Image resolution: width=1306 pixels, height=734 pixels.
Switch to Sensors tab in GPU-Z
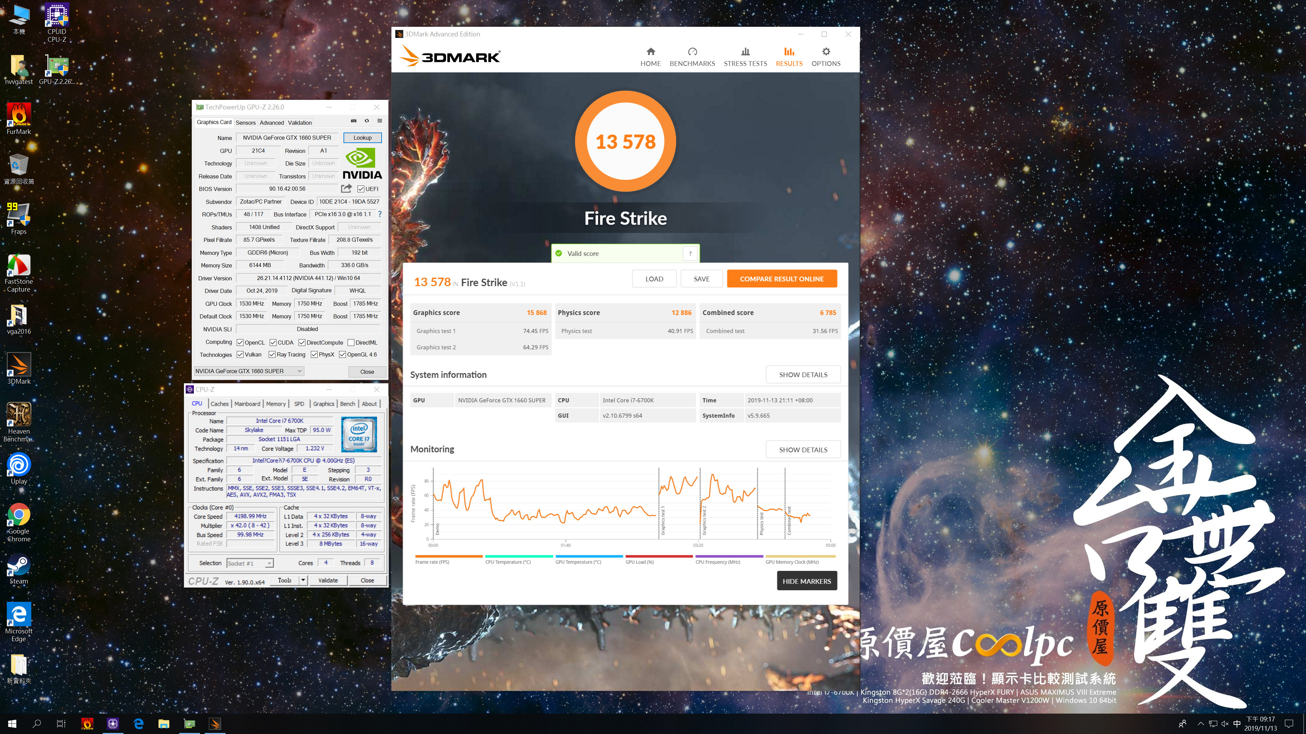click(245, 123)
